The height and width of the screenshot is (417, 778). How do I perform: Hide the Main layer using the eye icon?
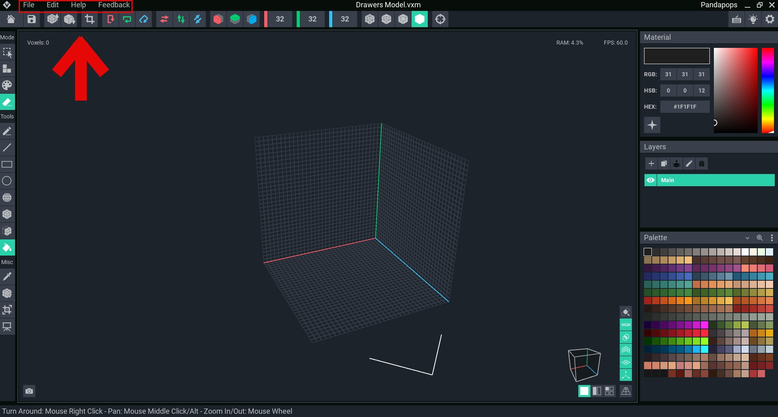[x=651, y=180]
